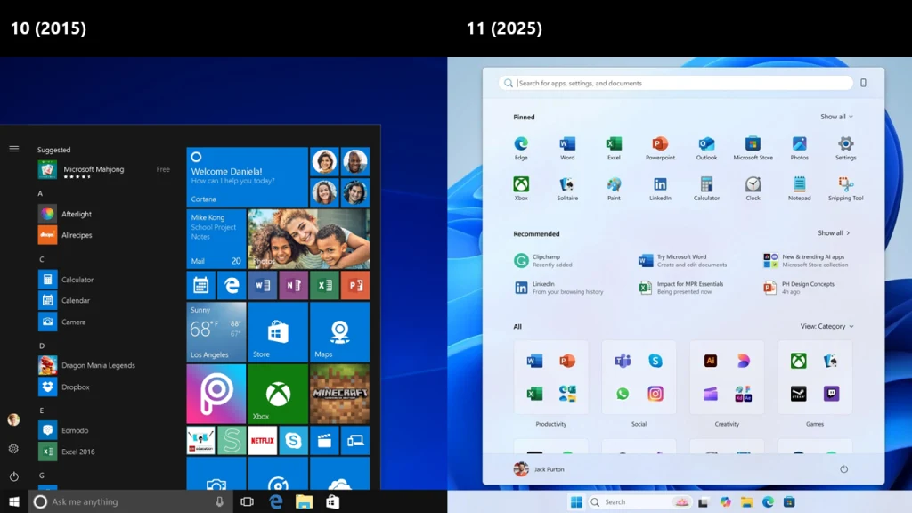Viewport: 912px width, 513px height.
Task: Open the View: Category dropdown
Action: coord(826,326)
